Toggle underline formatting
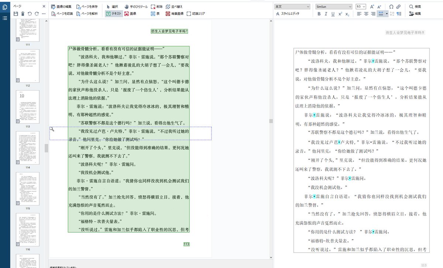Screen dimensions: 443x268 click(333, 14)
